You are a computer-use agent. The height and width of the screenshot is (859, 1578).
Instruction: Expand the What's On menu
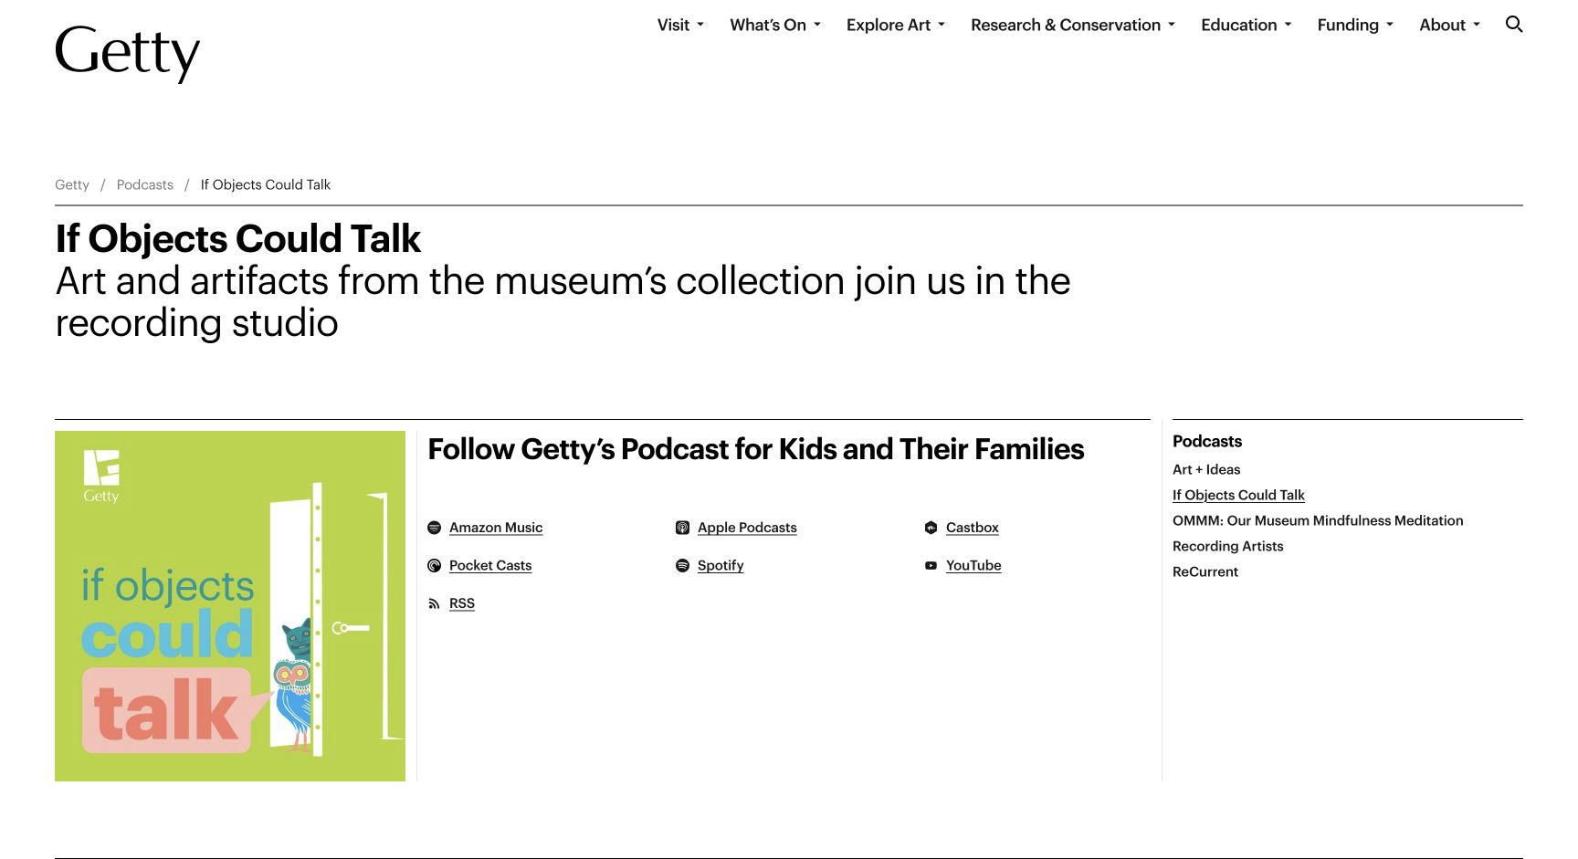tap(775, 25)
